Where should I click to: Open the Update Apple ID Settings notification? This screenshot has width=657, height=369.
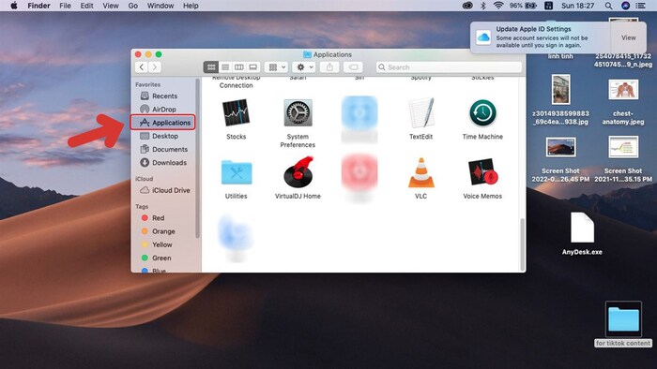pyautogui.click(x=541, y=37)
